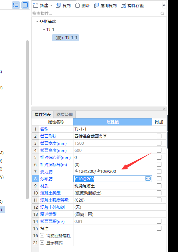Click the 属性名称 column header

click(x=56, y=122)
